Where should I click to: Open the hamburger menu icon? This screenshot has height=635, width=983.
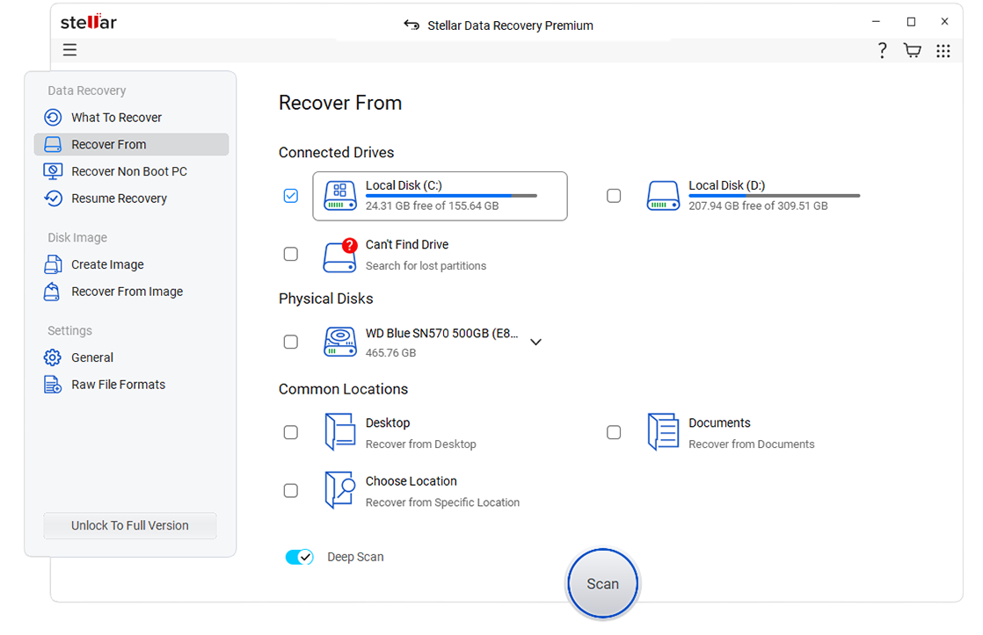click(x=69, y=50)
